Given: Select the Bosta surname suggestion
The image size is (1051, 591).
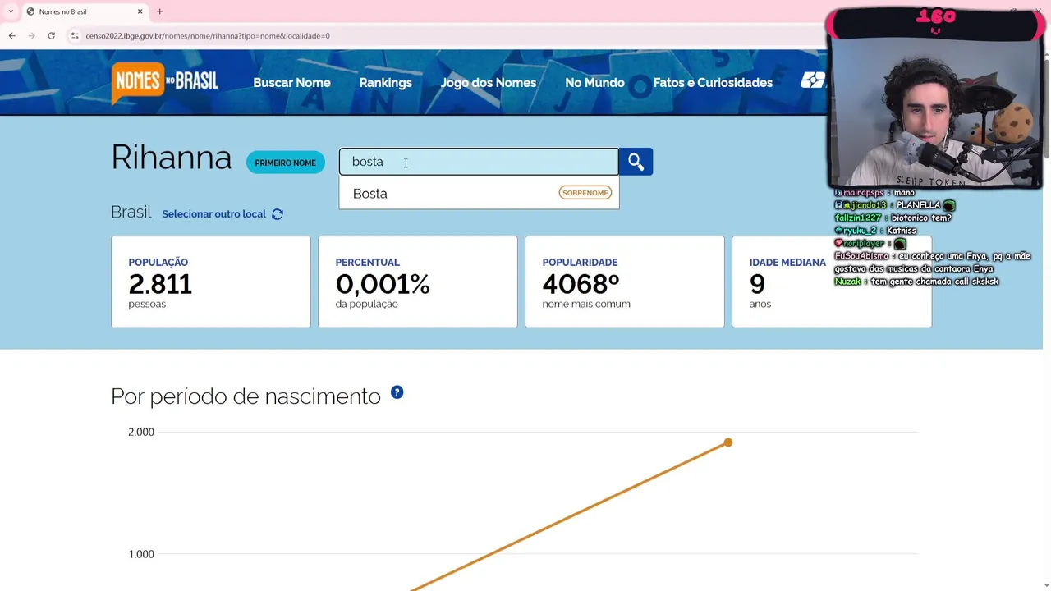Looking at the screenshot, I should tap(479, 193).
